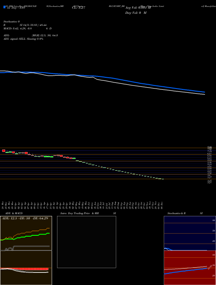Click the ADX signal: SELL text
This screenshot has height=285, width=216.
pos(15,39)
